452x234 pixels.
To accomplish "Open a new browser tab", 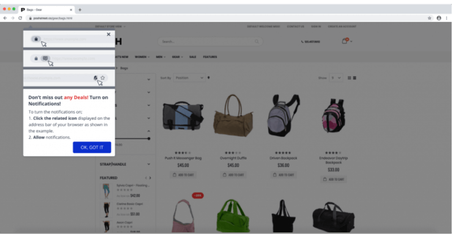I will (x=80, y=10).
